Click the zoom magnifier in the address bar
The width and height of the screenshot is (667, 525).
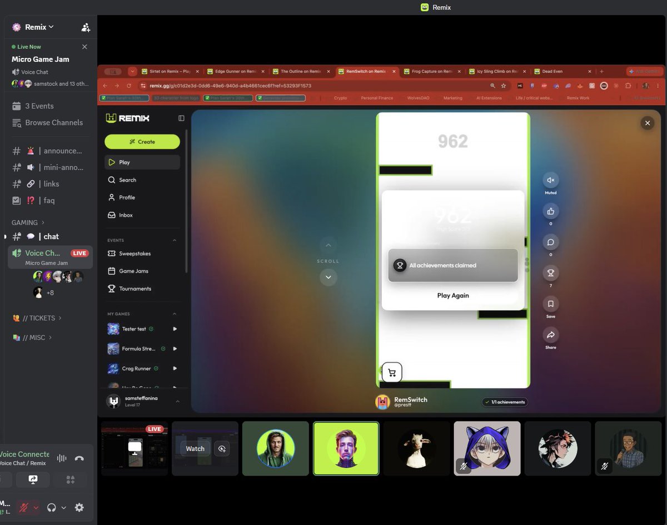tap(492, 86)
